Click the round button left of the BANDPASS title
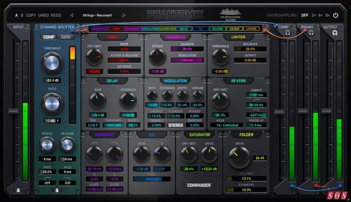 click(84, 134)
